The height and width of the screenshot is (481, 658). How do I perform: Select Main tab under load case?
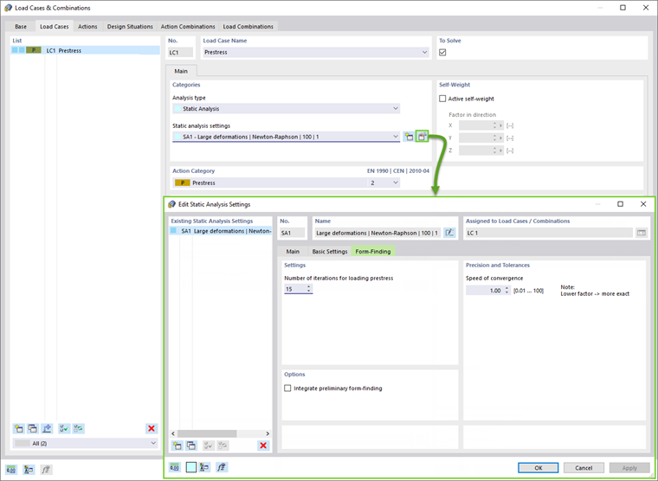pos(181,71)
